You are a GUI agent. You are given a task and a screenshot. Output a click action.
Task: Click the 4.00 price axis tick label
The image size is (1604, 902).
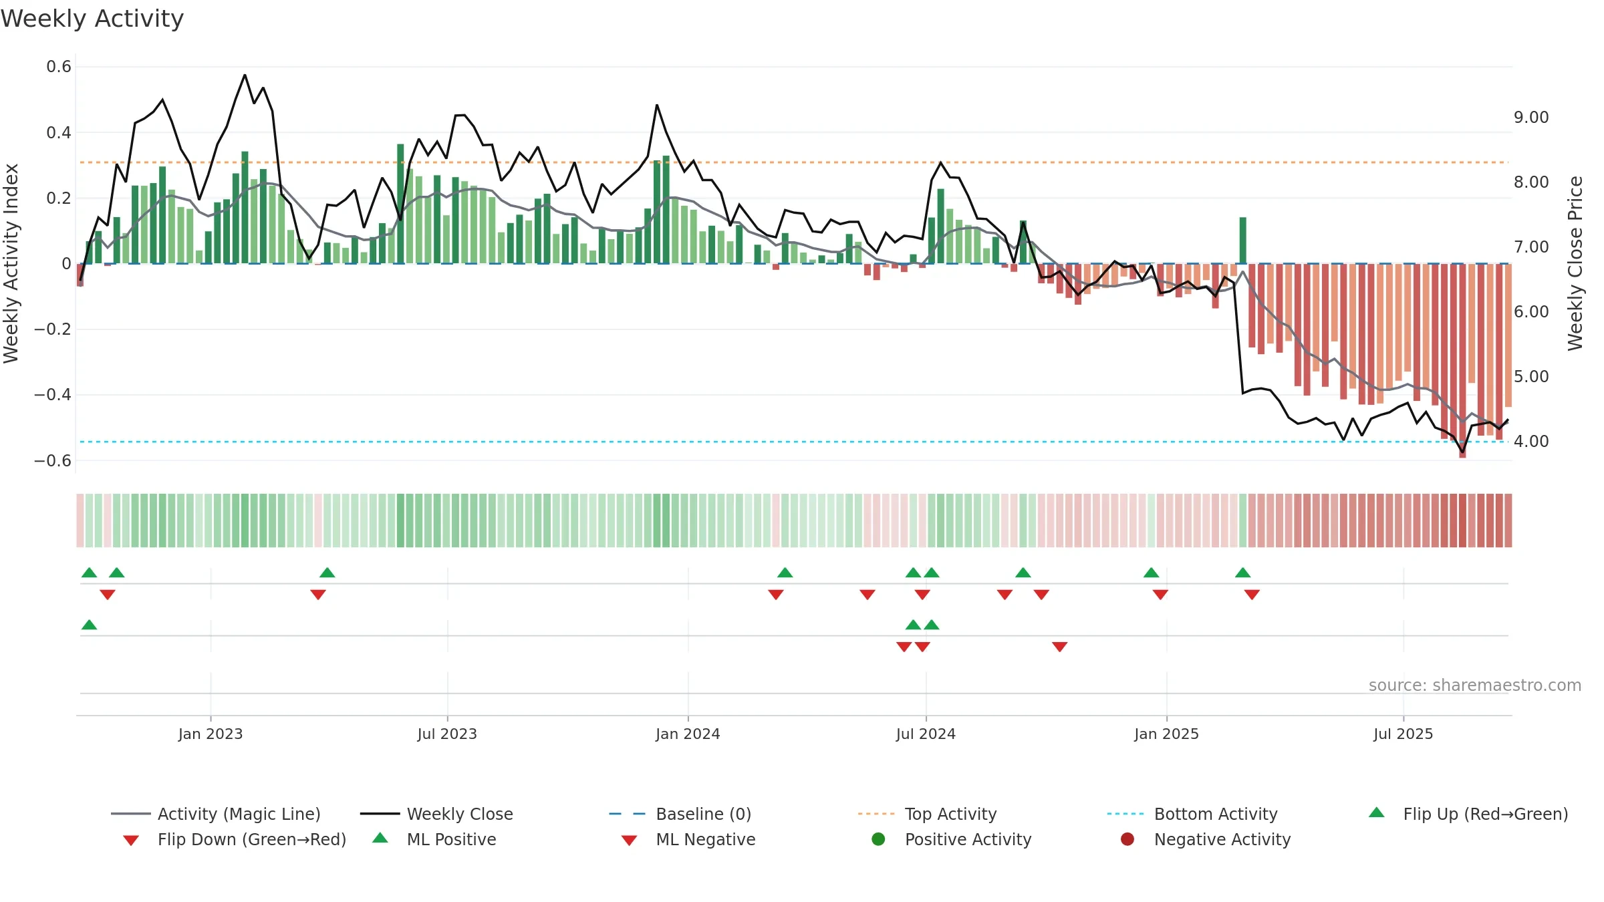click(x=1531, y=442)
